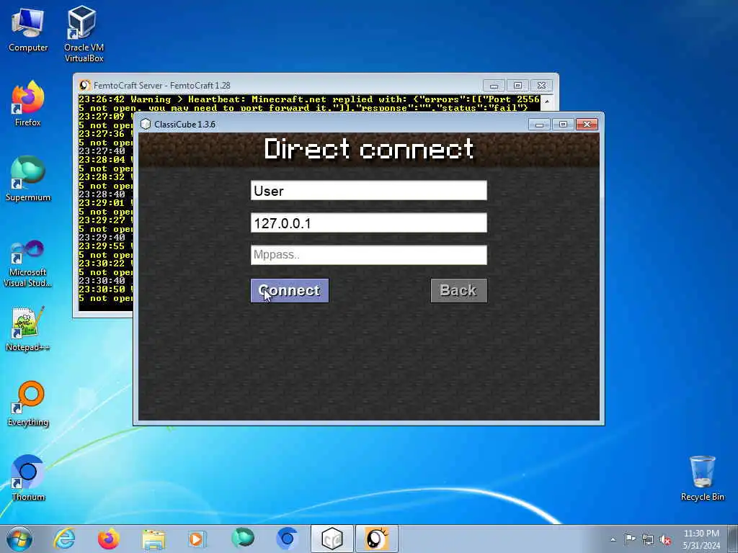Focus the username field containing User
This screenshot has height=553, width=738.
368,190
